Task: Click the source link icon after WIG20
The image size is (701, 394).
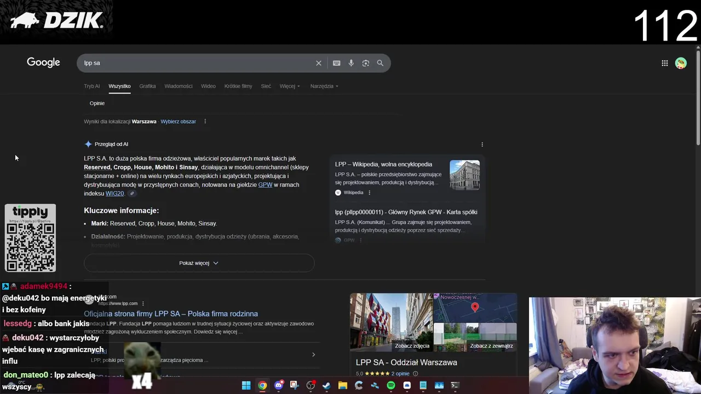Action: pyautogui.click(x=132, y=194)
